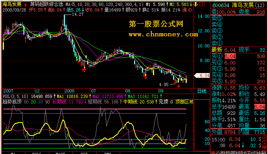Click the 2008 mark on time axis

(x=70, y=91)
